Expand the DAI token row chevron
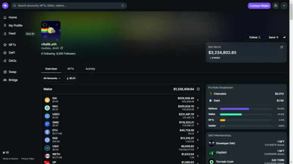 coord(198,100)
